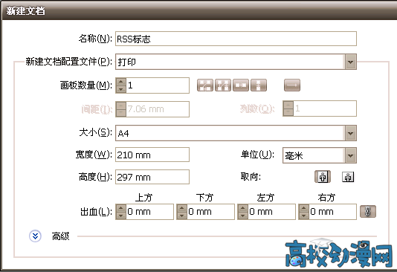Increase 左方 left bleed value
The image size is (397, 272).
tap(243, 208)
